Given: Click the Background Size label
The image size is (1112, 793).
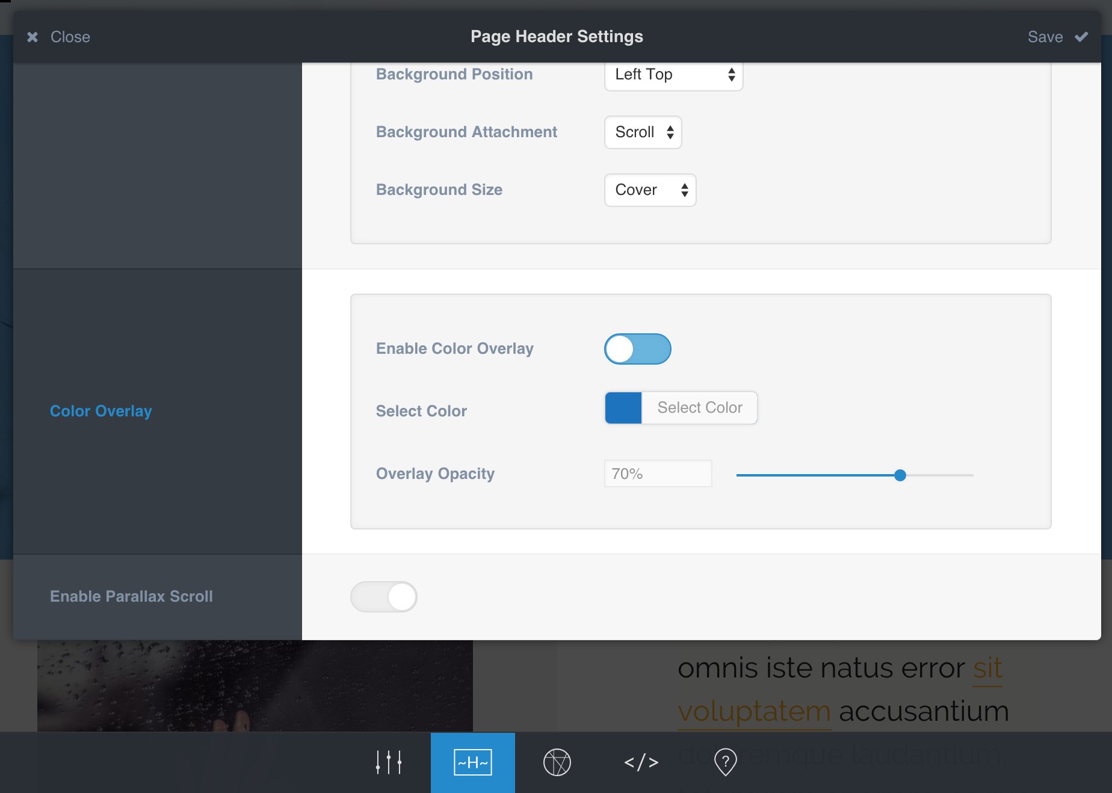Looking at the screenshot, I should coord(439,190).
